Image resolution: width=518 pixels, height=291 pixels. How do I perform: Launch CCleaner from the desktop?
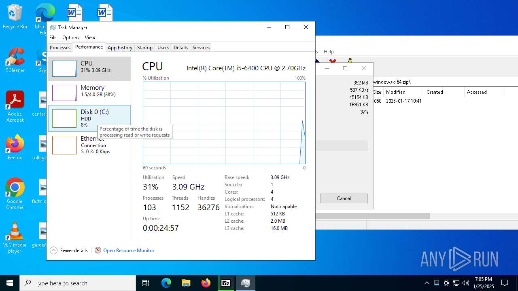(15, 60)
